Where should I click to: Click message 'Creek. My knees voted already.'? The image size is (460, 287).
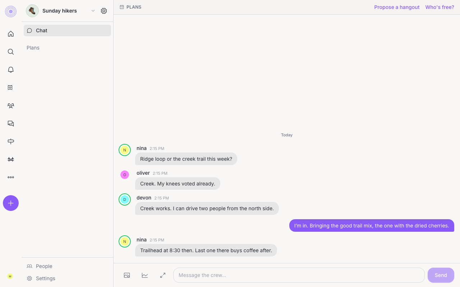tap(178, 184)
